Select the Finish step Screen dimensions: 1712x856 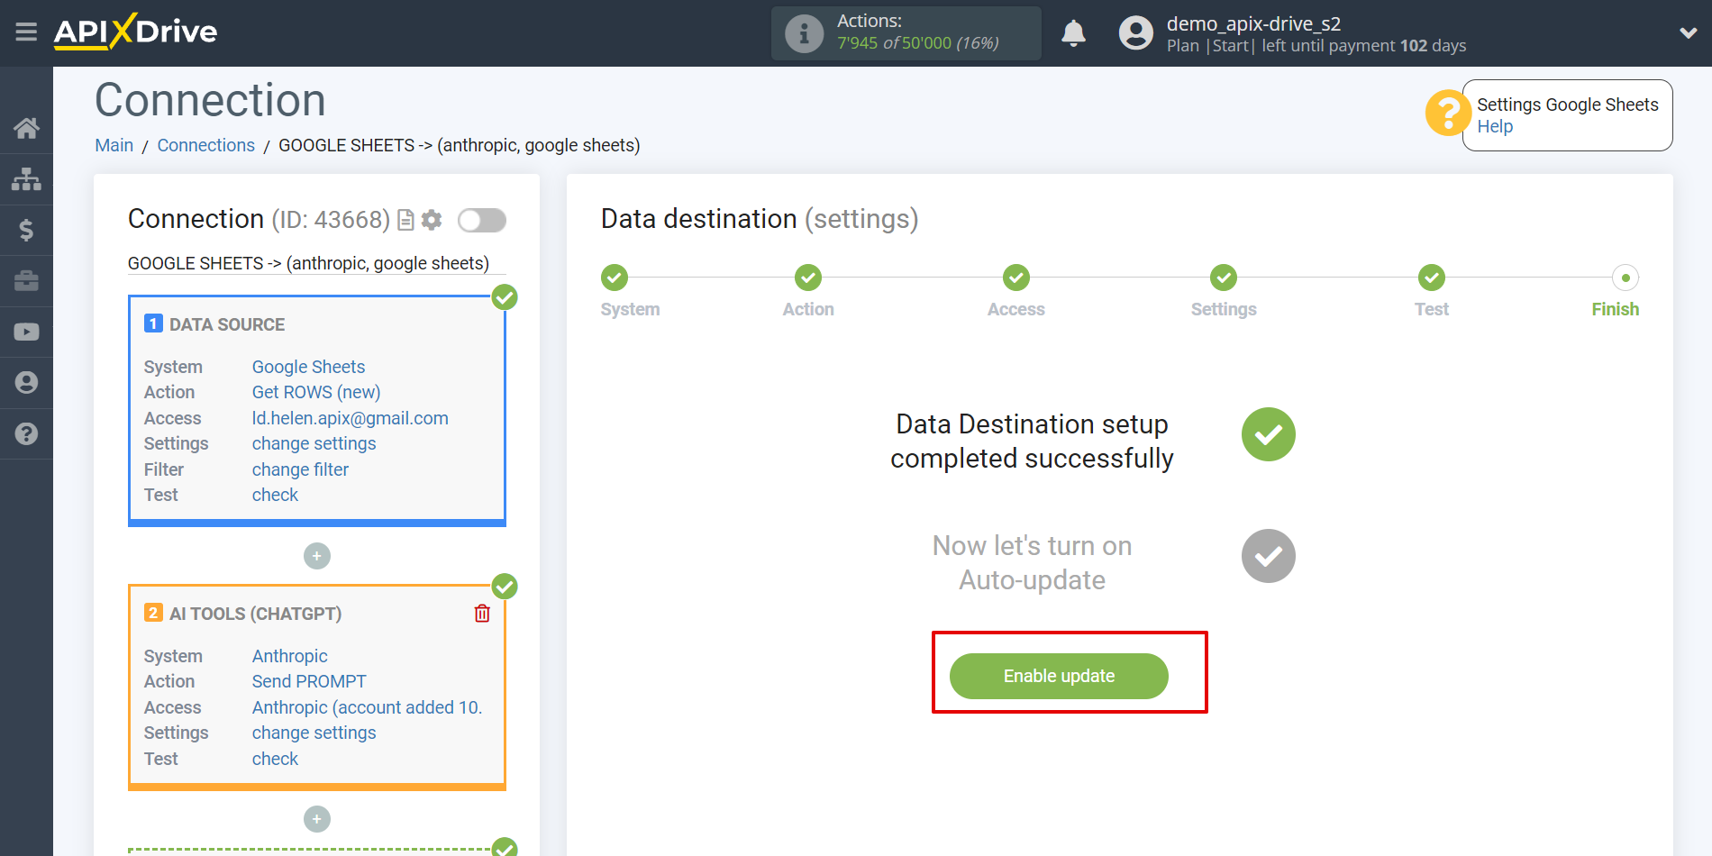coord(1625,278)
